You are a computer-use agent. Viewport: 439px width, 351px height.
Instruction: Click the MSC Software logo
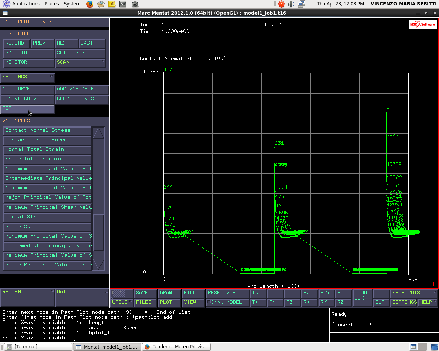tap(423, 24)
